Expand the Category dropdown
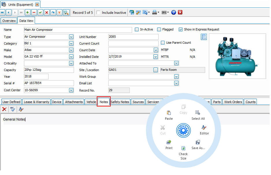The height and width of the screenshot is (175, 271). (x=71, y=43)
